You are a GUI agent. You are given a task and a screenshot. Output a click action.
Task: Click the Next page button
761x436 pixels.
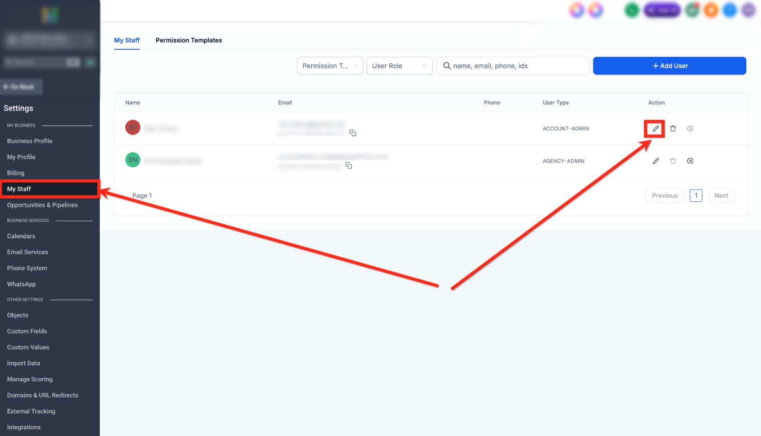721,195
